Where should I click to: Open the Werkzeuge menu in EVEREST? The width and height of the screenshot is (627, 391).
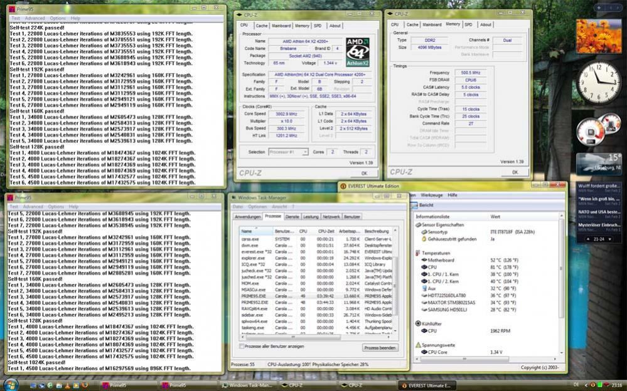click(x=431, y=195)
